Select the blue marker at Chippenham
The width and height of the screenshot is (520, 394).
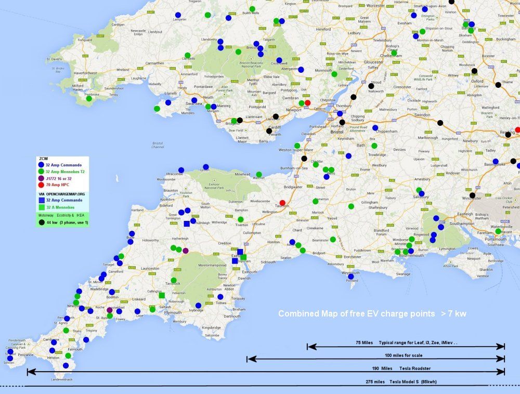coord(375,127)
